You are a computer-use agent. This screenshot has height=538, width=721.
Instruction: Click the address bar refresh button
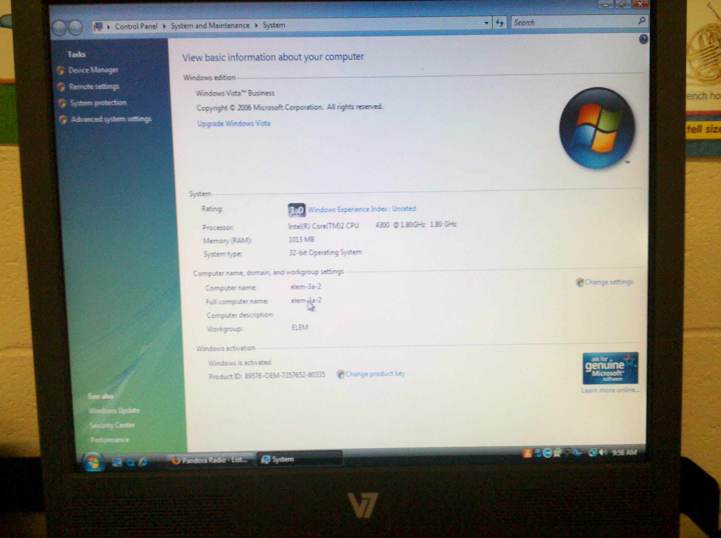499,23
